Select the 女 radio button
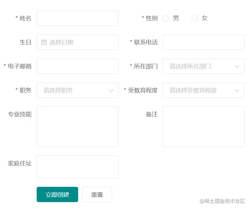 (194, 18)
